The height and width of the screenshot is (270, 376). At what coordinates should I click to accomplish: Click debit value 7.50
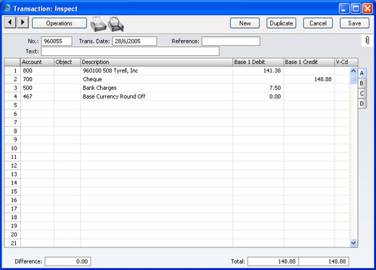pyautogui.click(x=275, y=88)
